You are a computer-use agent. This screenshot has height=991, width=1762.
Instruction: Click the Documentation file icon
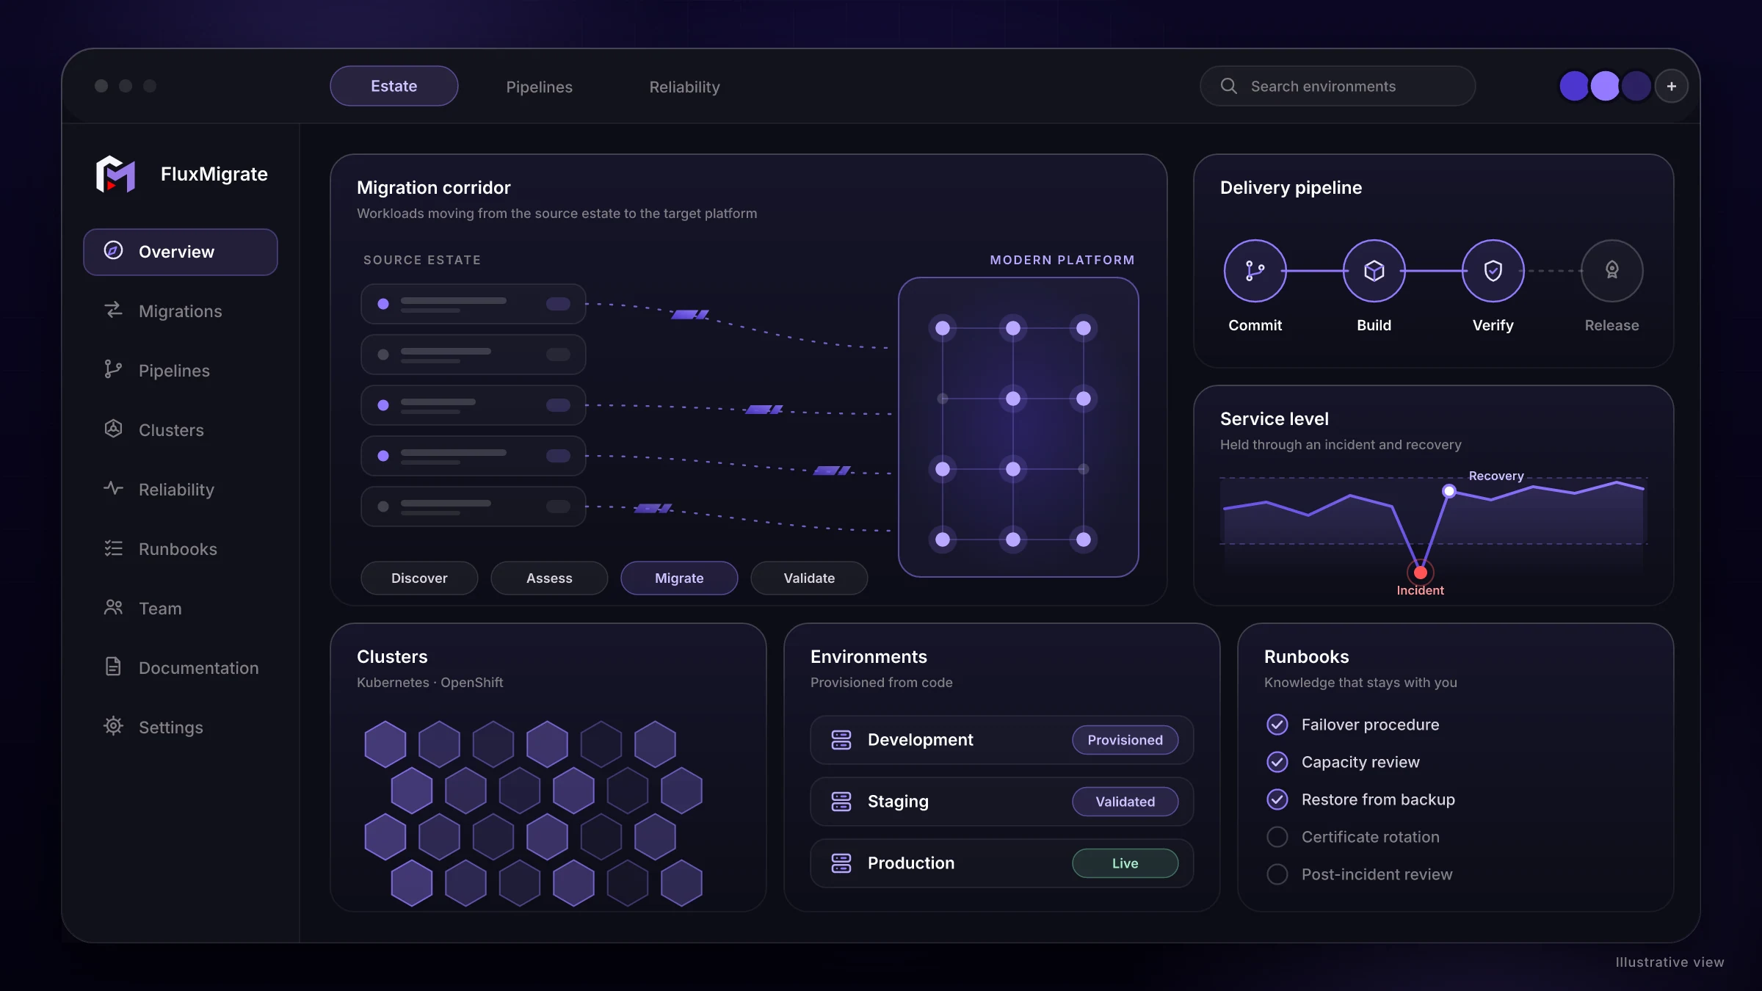click(x=113, y=667)
